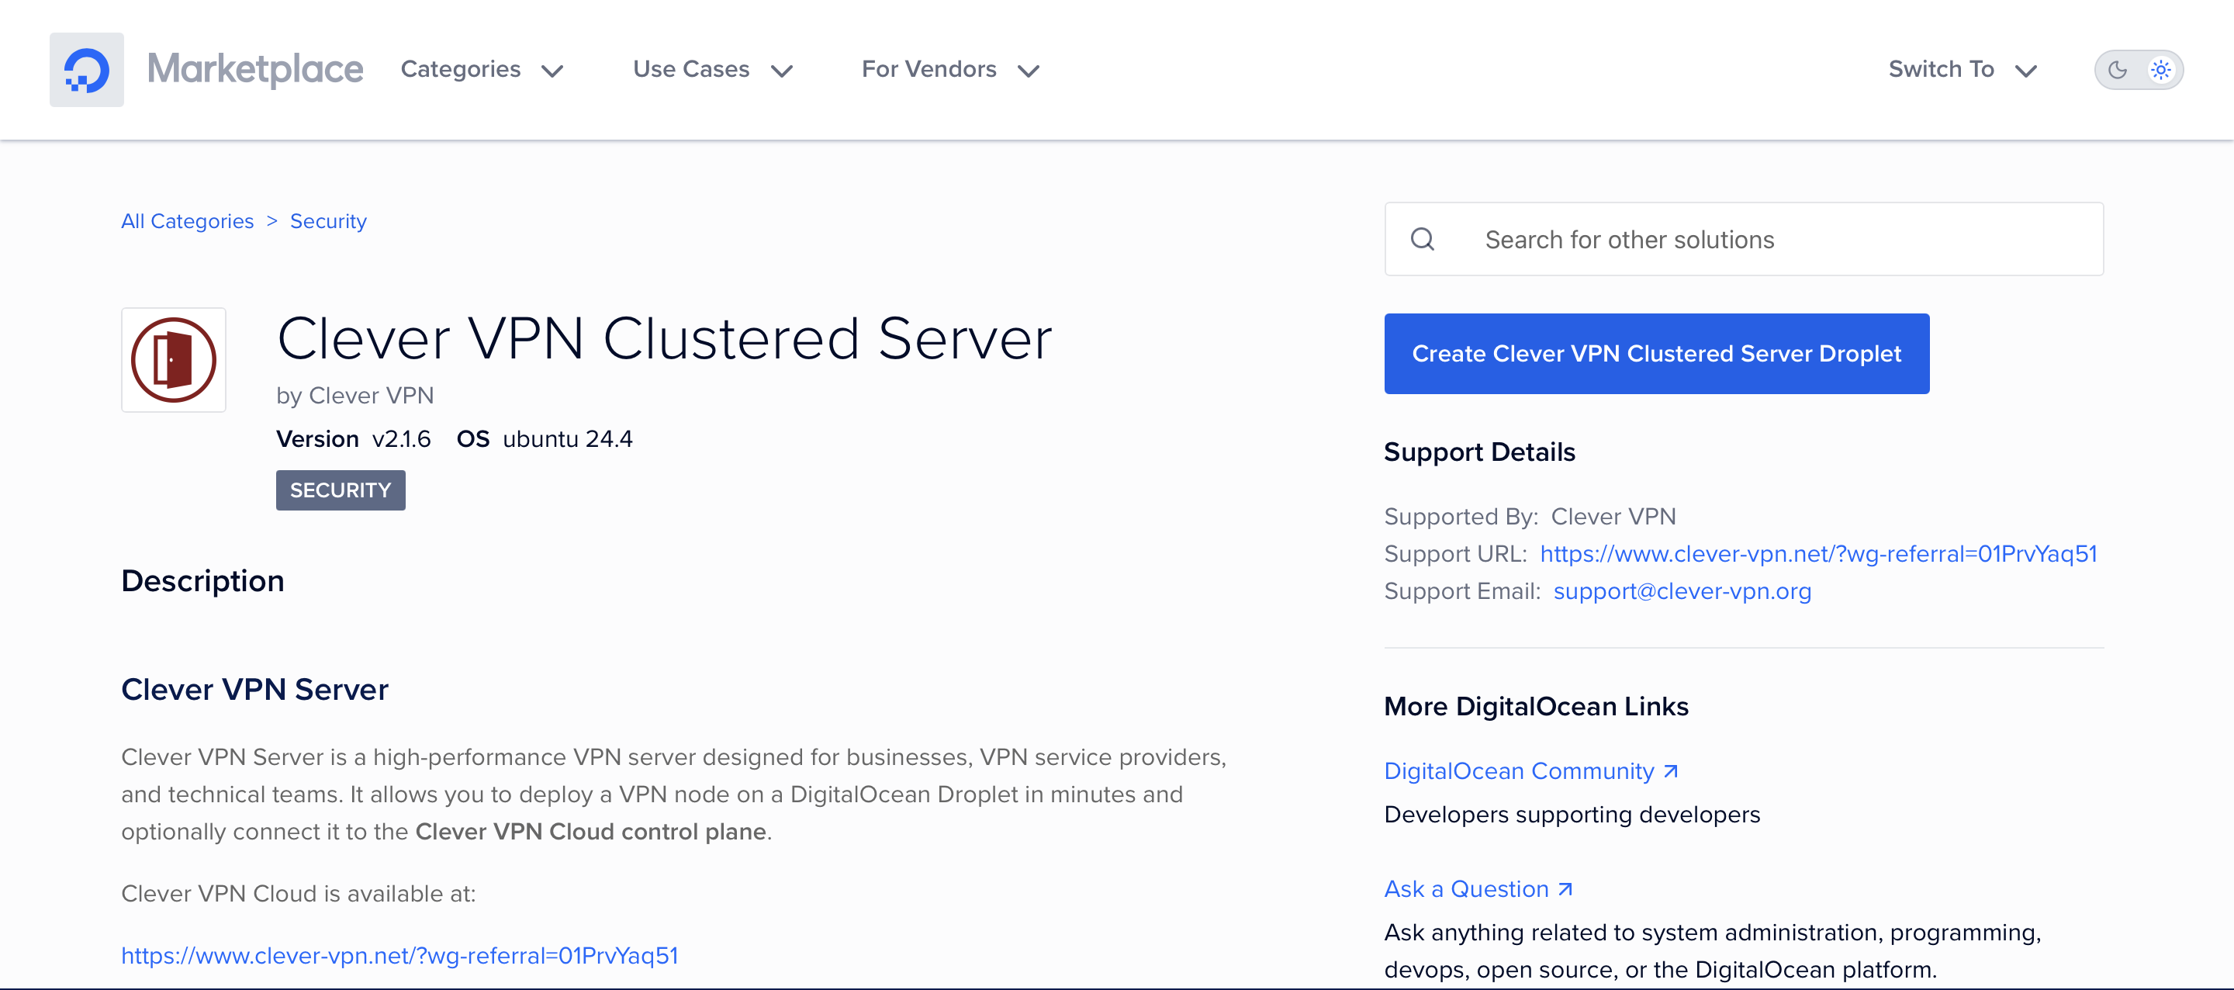This screenshot has width=2234, height=990.
Task: Expand the Categories chevron
Action: (552, 71)
